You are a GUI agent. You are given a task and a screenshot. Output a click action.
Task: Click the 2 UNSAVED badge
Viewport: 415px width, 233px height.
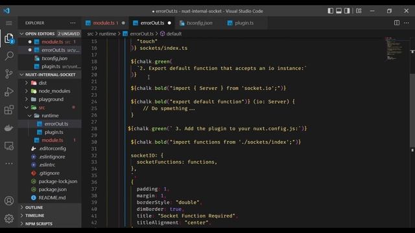[69, 34]
